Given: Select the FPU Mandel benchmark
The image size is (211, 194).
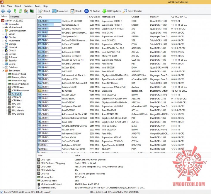Looking at the screenshot, I should tap(16, 111).
